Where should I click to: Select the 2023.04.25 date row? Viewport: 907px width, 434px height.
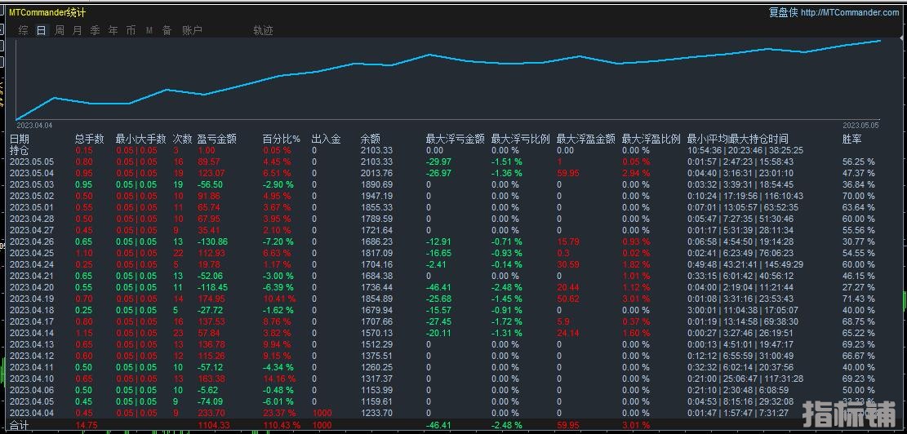[31, 253]
